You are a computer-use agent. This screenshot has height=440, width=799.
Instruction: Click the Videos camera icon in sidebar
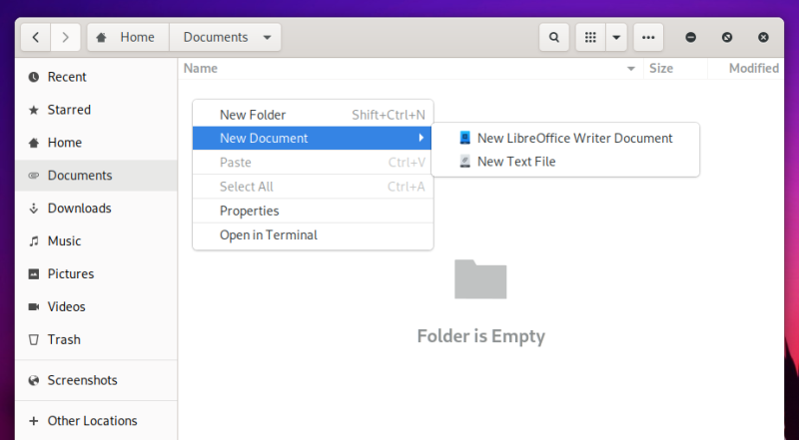(34, 307)
